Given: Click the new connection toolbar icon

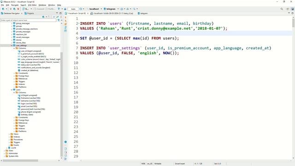Looking at the screenshot, I should click(x=3, y=9).
